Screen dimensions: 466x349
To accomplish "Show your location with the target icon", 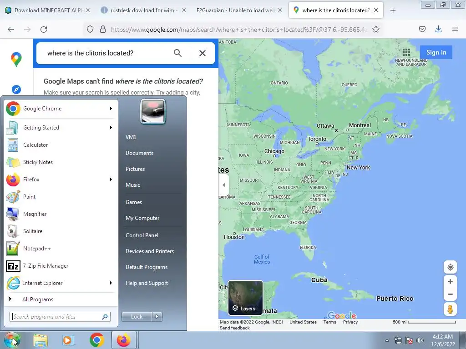I will [450, 267].
